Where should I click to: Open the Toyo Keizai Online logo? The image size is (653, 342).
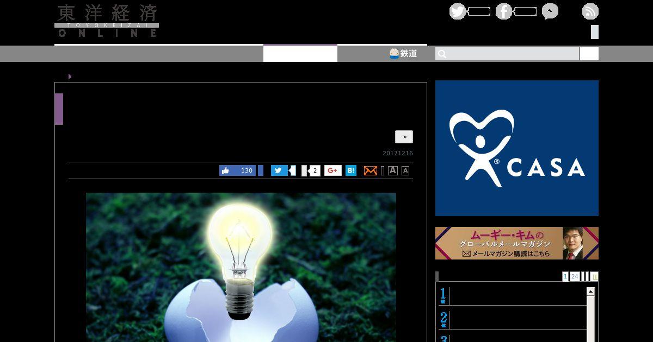(107, 21)
